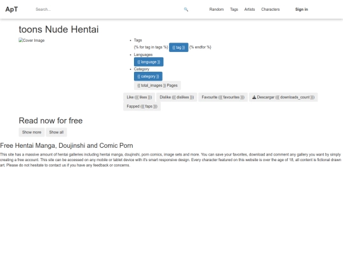Screen dimensions: 343x257
Task: Open the Tags nav link
Action: point(234,10)
